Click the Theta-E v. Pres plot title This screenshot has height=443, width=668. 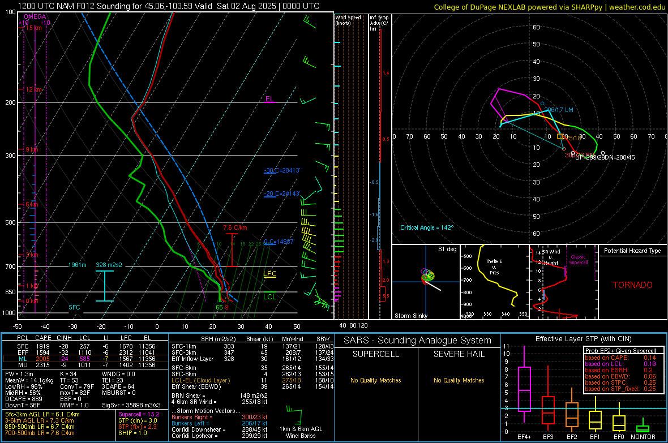point(494,266)
